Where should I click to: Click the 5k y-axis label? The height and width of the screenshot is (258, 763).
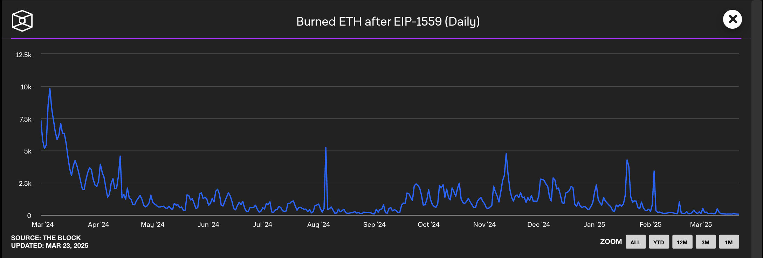(28, 151)
